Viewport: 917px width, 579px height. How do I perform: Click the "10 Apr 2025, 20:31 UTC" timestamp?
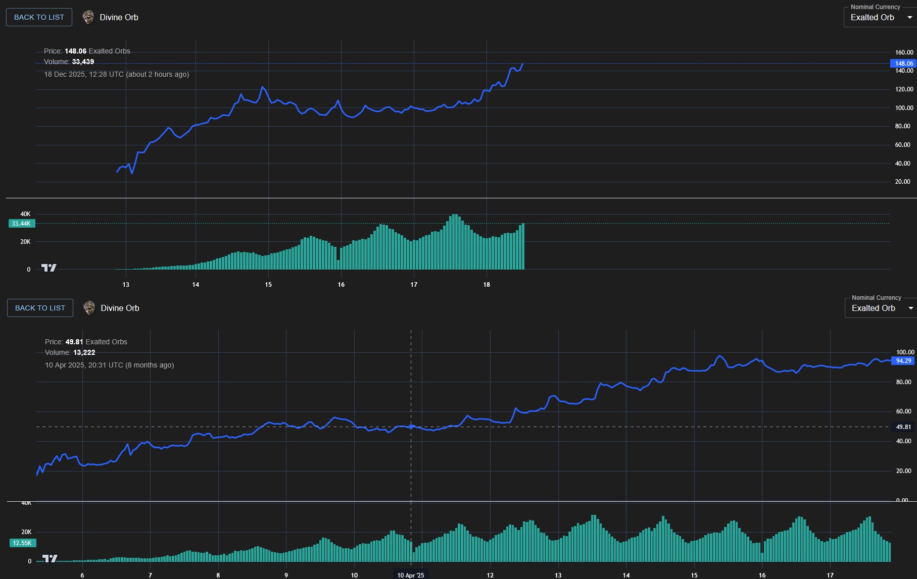(109, 365)
